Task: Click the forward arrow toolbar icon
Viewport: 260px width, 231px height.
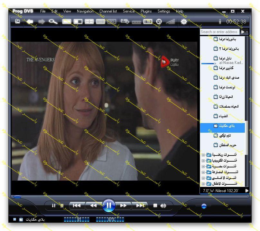Action: tap(42, 22)
